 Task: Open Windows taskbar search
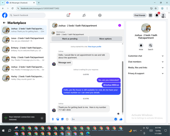coord(10,131)
